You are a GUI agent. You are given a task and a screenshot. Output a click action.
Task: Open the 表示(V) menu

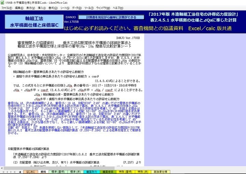31,8
